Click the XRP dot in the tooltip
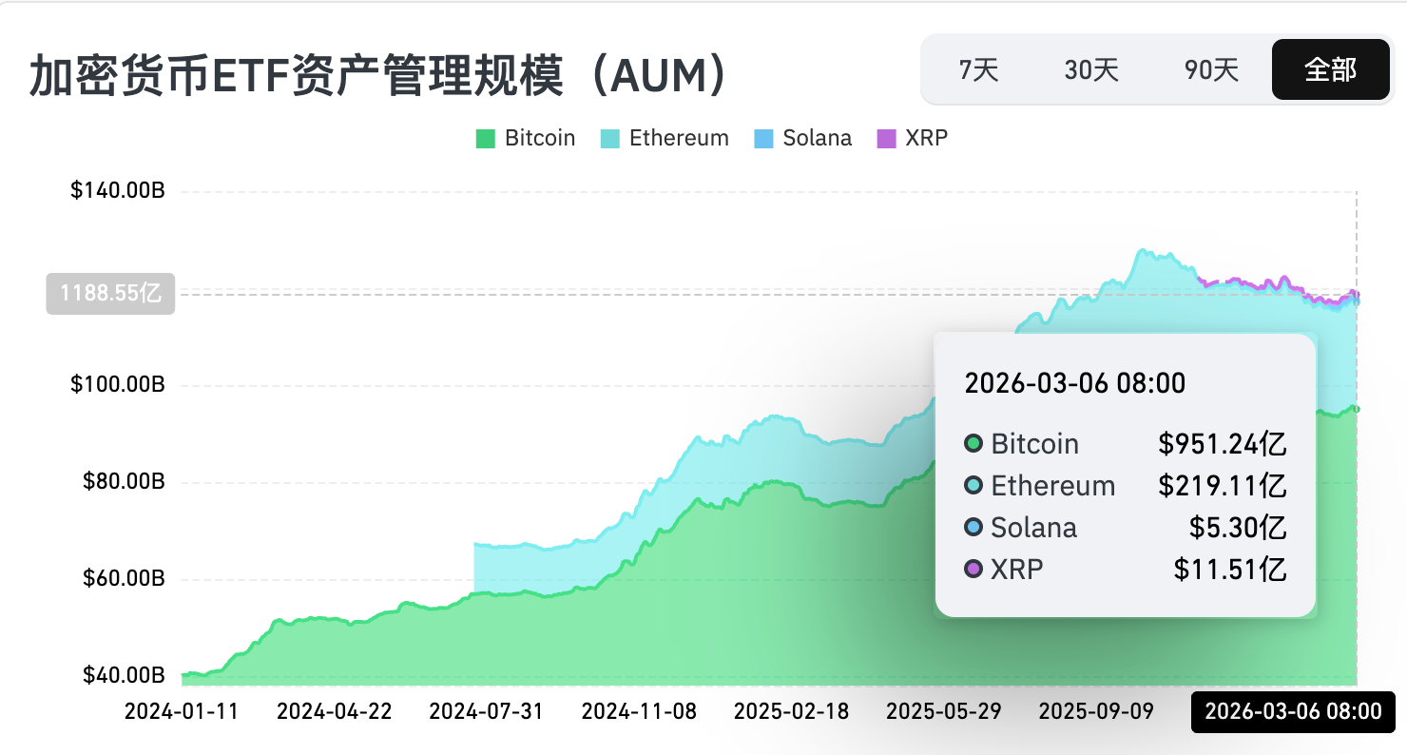The height and width of the screenshot is (755, 1407). 973,569
